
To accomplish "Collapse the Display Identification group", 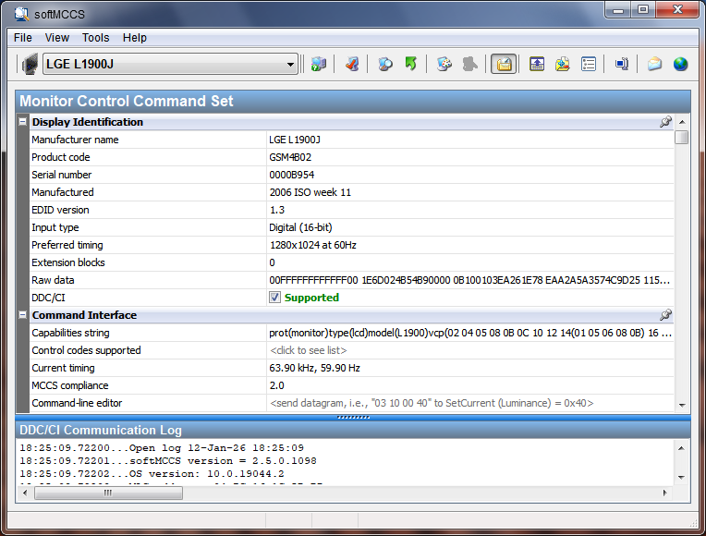I will [22, 122].
